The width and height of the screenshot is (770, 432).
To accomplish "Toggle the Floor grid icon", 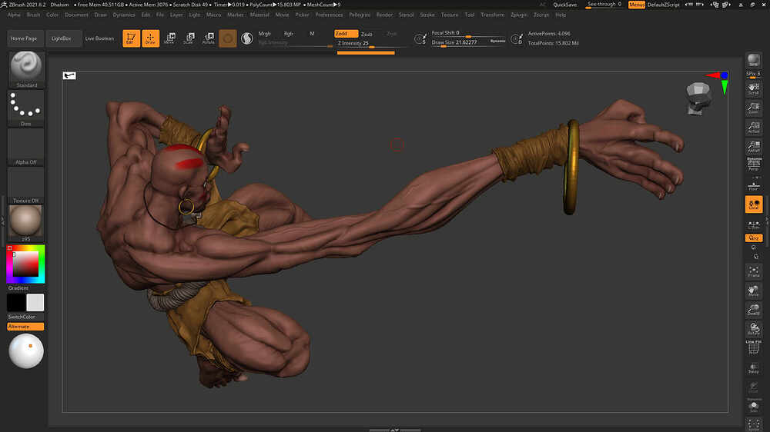I will (x=753, y=186).
